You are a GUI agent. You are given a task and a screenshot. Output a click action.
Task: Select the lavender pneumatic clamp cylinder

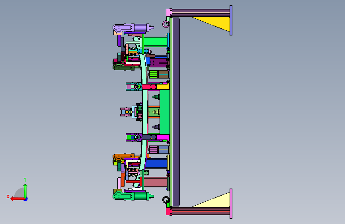[x=133, y=28]
